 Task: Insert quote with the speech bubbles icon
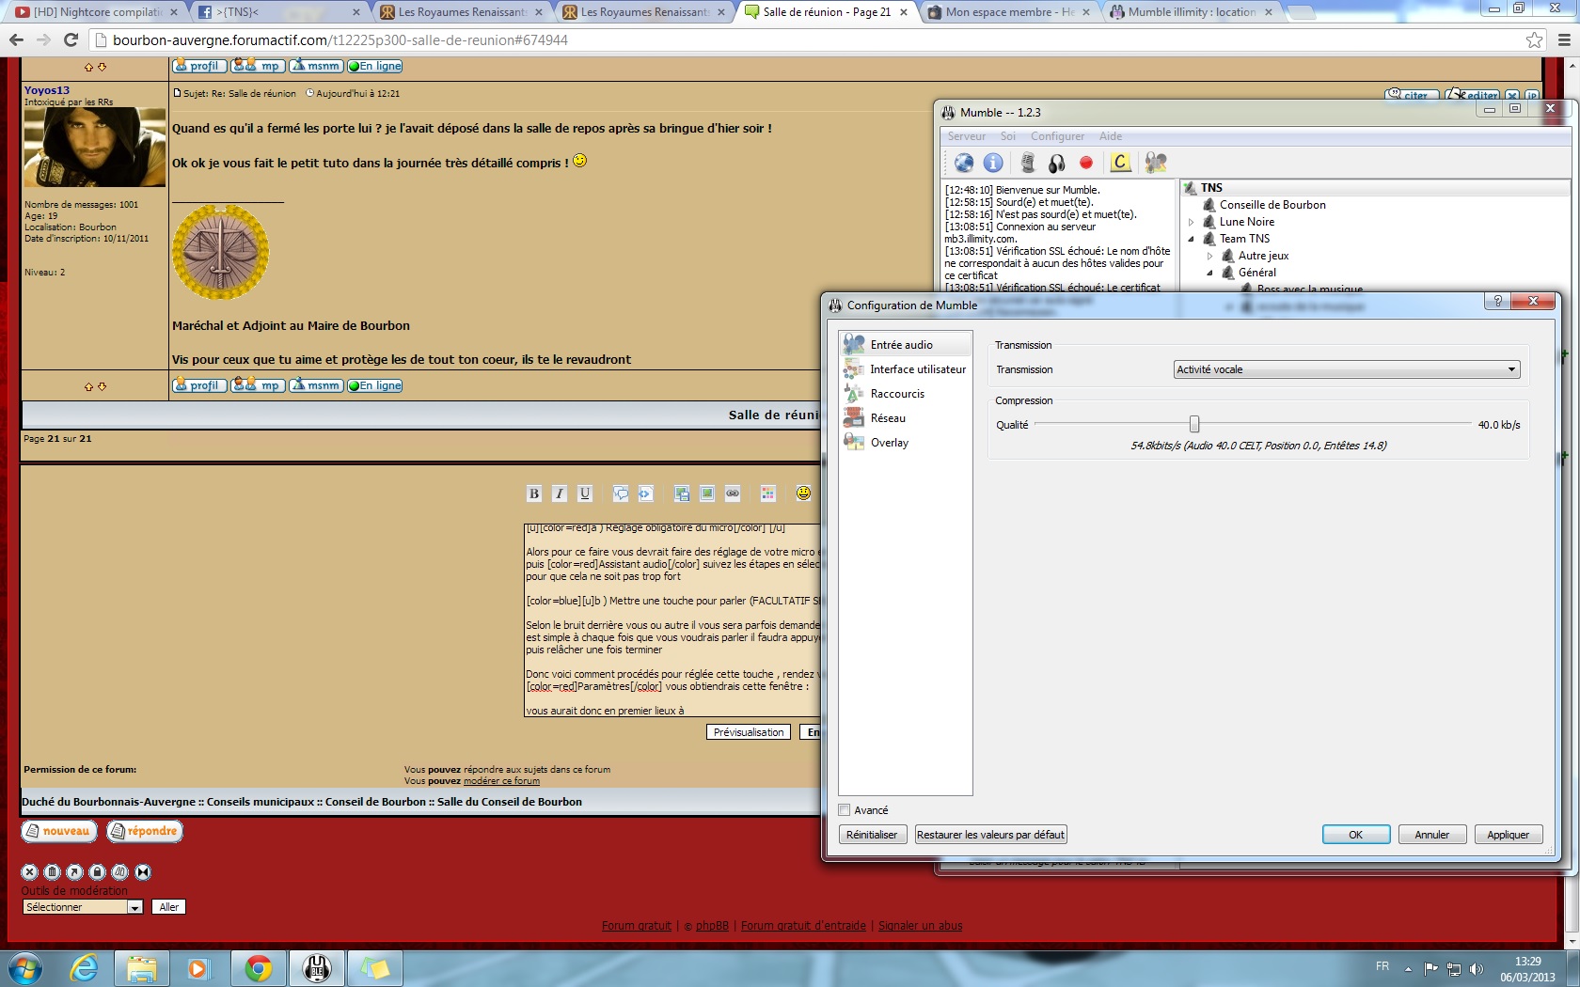pyautogui.click(x=621, y=493)
